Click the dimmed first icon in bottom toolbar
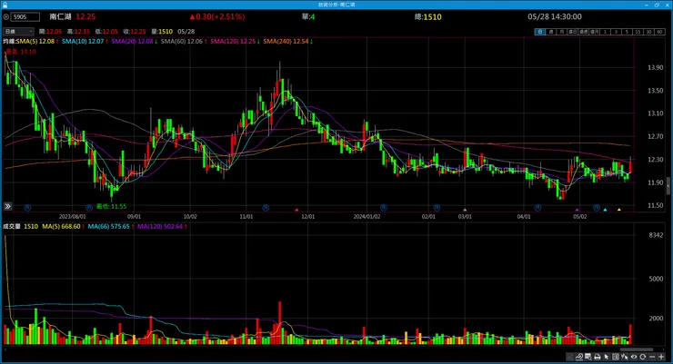Image resolution: width=673 pixels, height=364 pixels. (570, 357)
